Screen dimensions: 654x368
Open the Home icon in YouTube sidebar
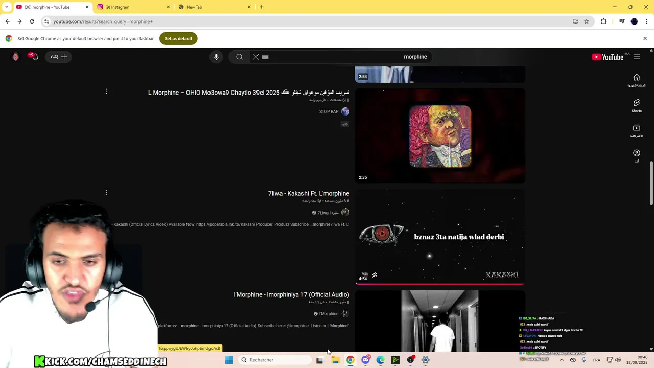(637, 80)
